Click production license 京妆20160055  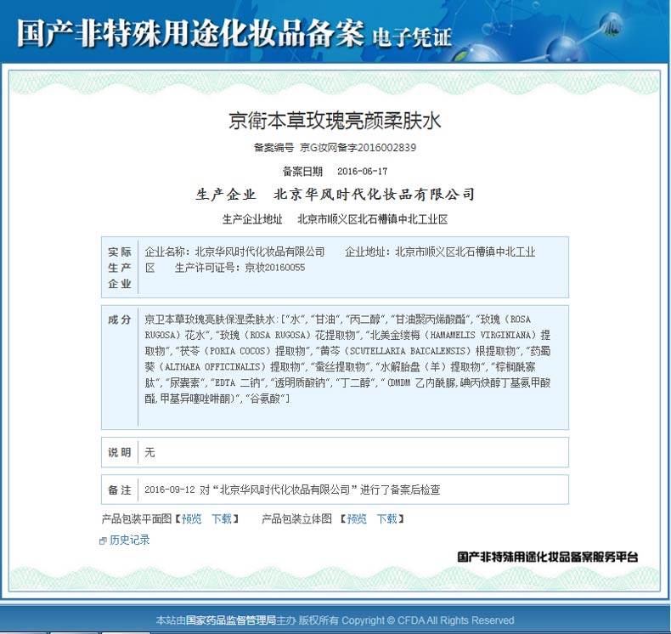[x=274, y=268]
